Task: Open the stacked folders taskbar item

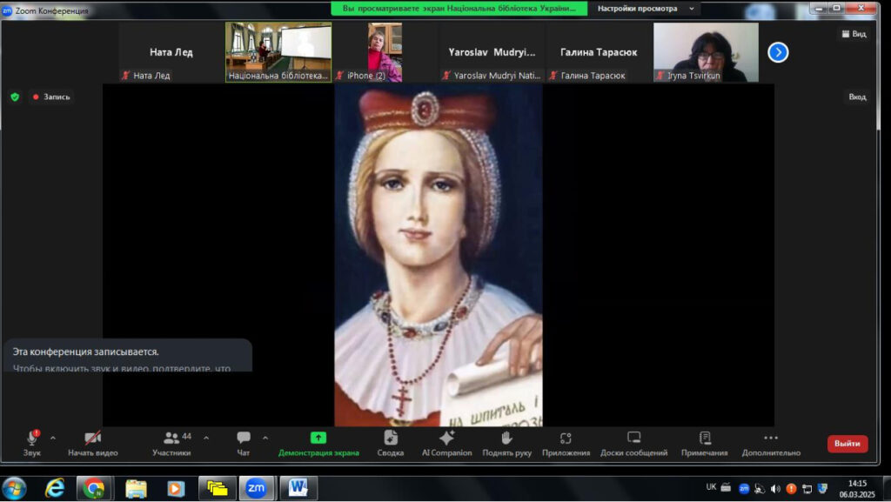Action: (217, 488)
